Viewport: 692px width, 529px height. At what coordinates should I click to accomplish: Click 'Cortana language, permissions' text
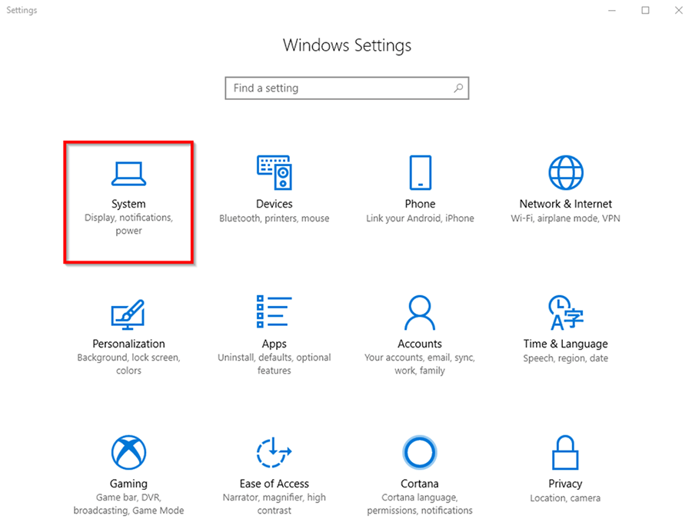click(420, 504)
